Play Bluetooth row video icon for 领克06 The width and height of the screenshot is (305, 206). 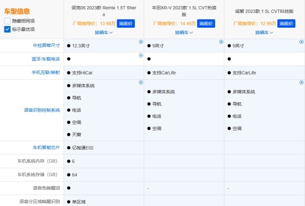(x=141, y=55)
